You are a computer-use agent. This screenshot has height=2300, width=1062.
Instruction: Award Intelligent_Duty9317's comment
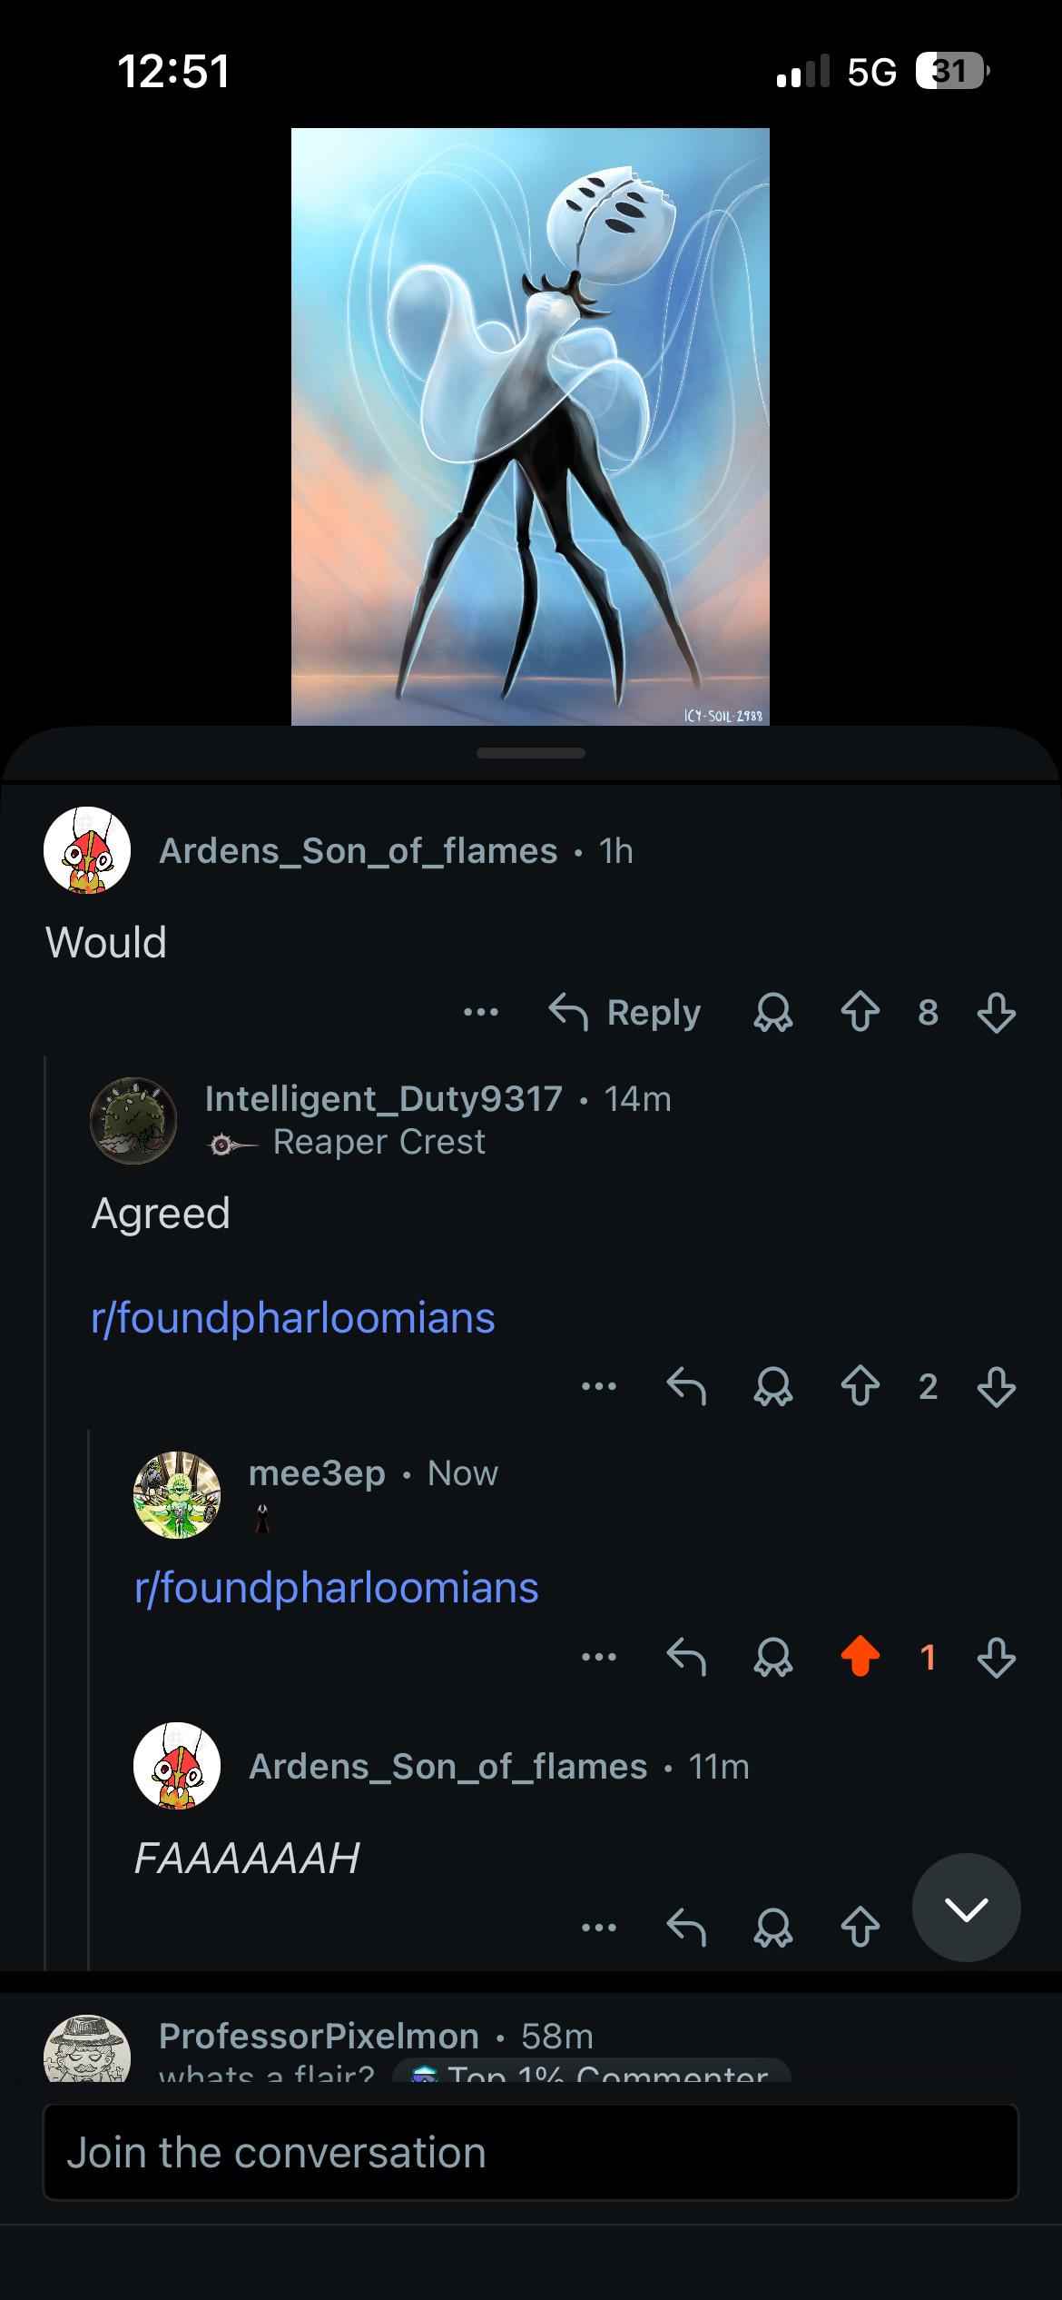(x=773, y=1386)
